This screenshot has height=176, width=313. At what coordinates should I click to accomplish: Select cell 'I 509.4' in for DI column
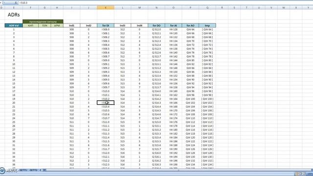[x=106, y=76]
